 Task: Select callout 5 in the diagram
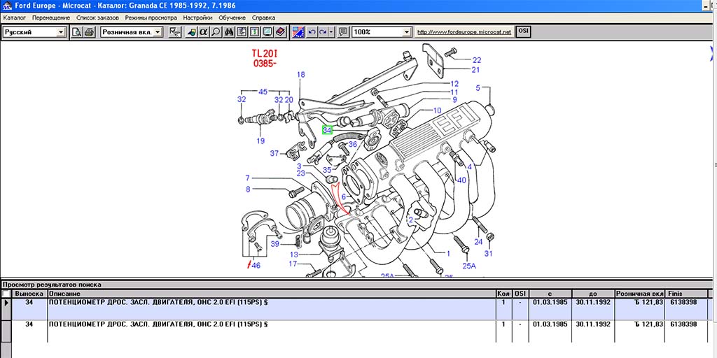478,87
